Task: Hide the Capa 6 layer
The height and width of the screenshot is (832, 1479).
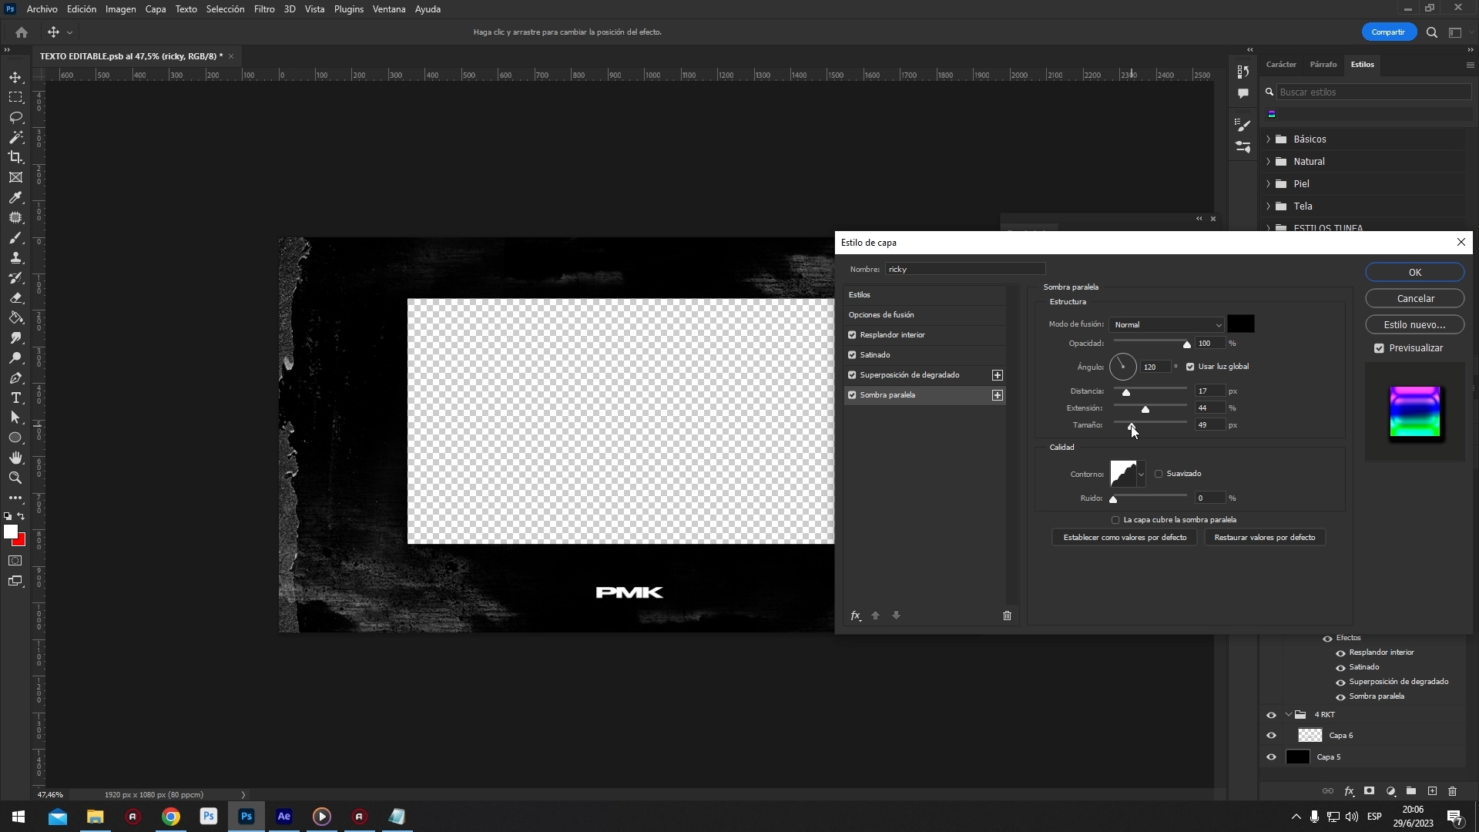Action: tap(1271, 736)
